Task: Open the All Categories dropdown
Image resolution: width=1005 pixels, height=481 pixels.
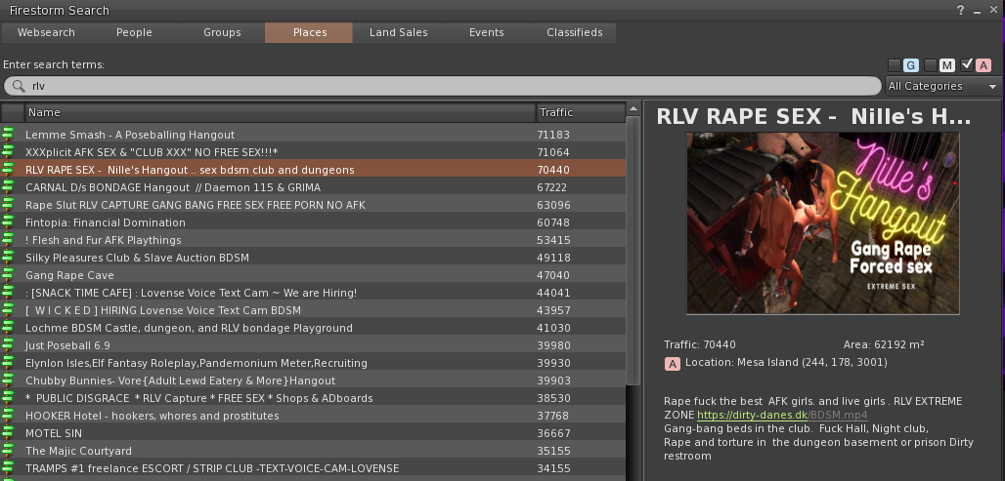Action: pyautogui.click(x=942, y=87)
